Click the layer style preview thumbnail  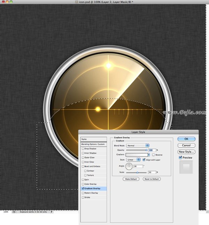point(186,168)
